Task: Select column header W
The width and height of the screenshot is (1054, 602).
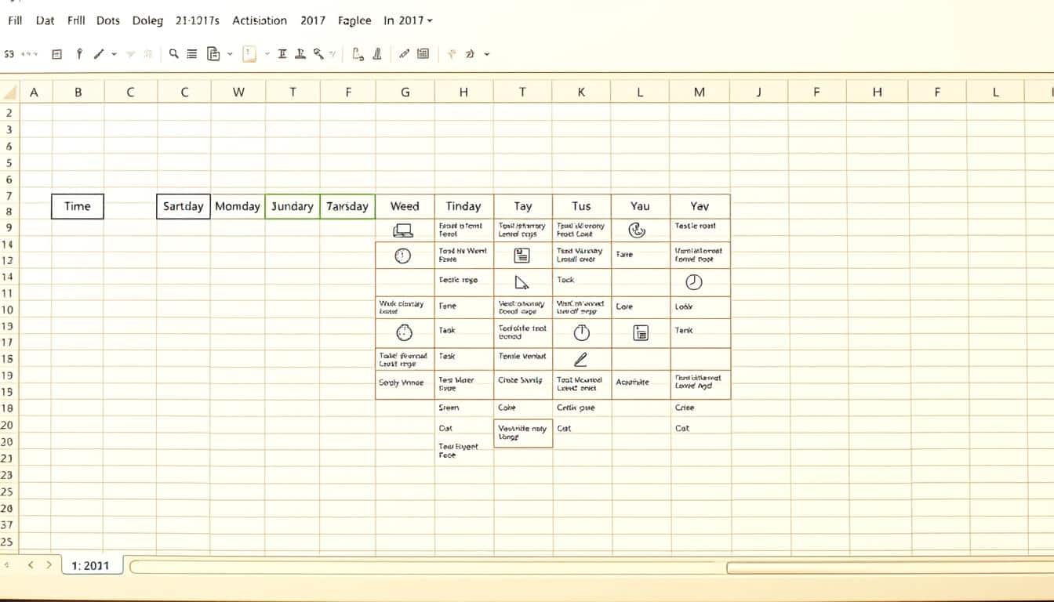Action: pos(238,92)
